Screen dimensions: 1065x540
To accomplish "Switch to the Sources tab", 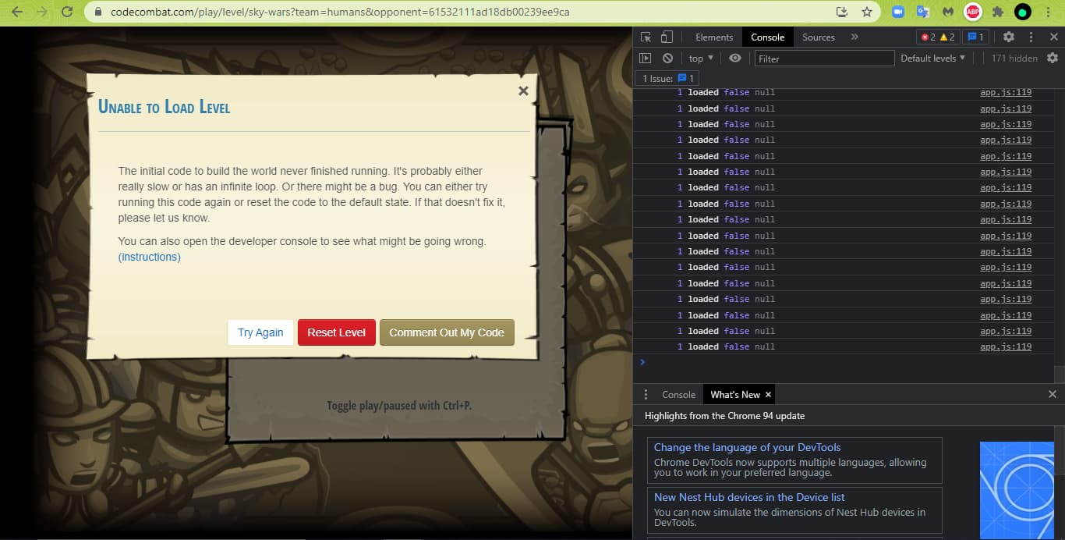I will pyautogui.click(x=819, y=37).
